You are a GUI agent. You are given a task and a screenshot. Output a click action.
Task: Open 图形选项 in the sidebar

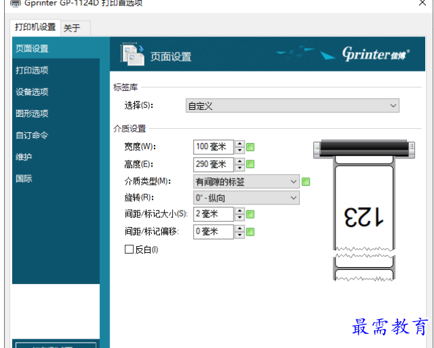56,113
